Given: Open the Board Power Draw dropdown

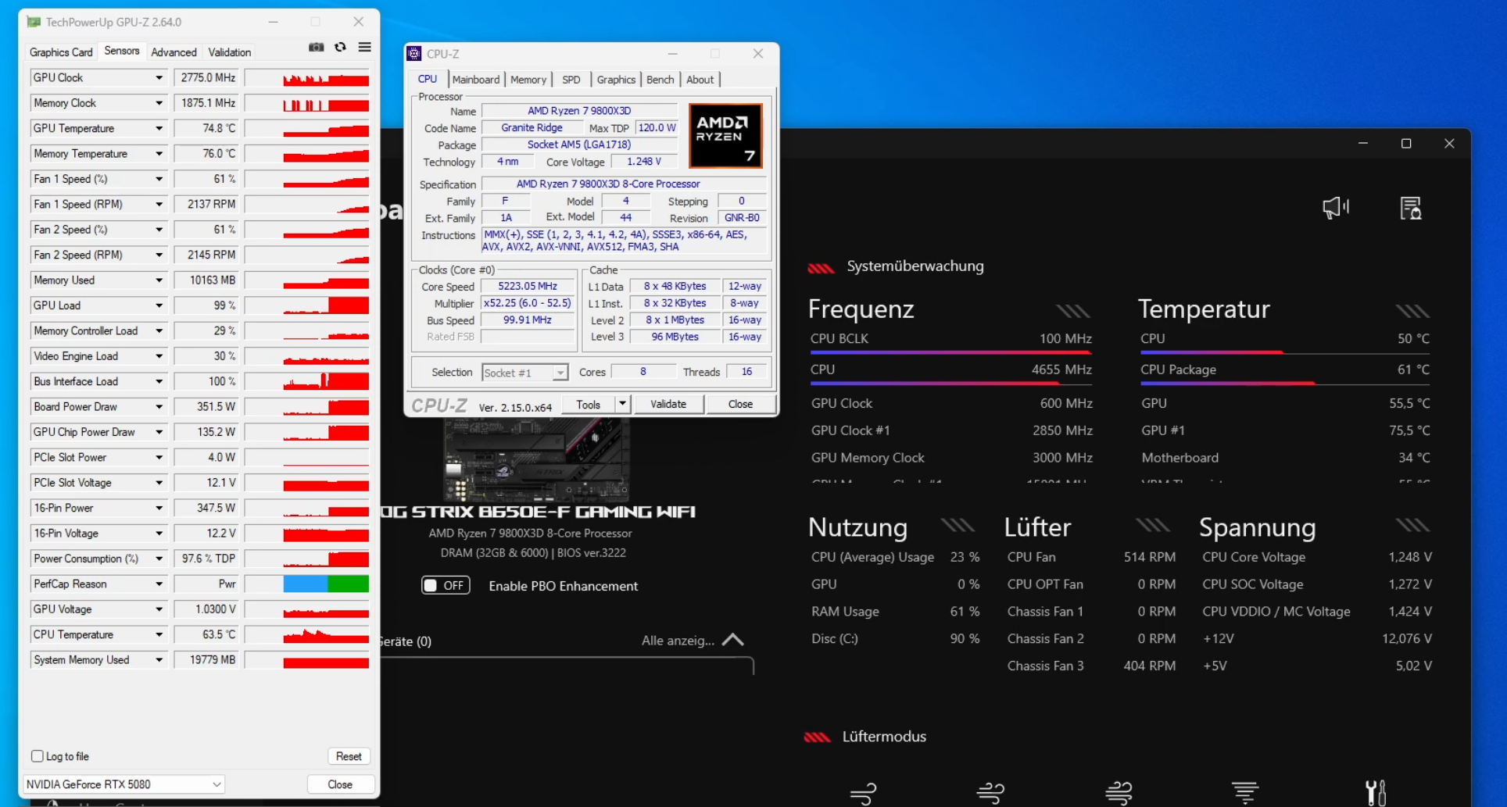Looking at the screenshot, I should pyautogui.click(x=159, y=406).
